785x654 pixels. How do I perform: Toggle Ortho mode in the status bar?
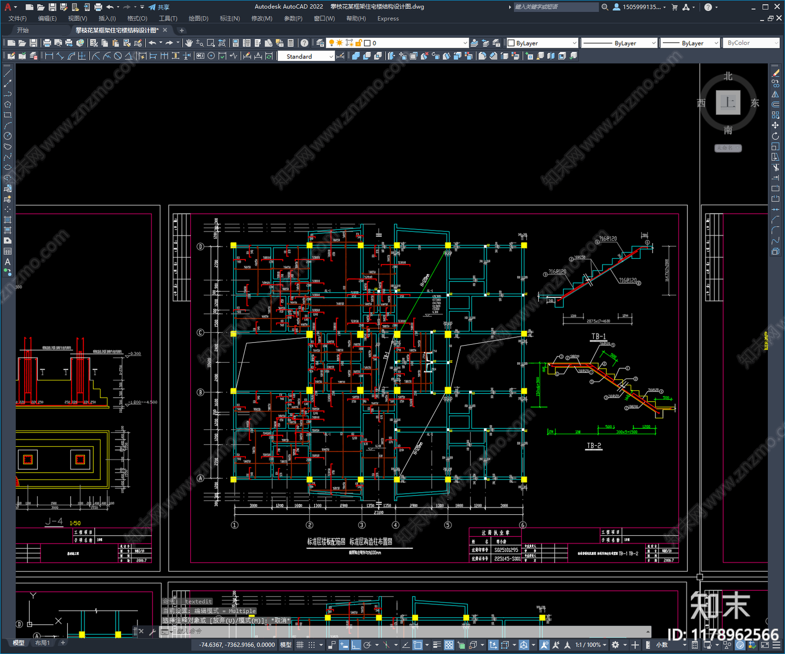(x=356, y=645)
